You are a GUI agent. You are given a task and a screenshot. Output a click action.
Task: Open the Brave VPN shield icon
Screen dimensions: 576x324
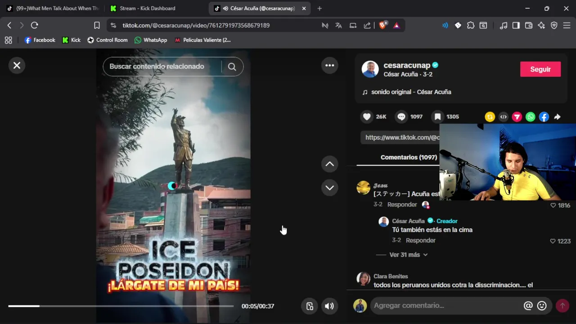(554, 25)
